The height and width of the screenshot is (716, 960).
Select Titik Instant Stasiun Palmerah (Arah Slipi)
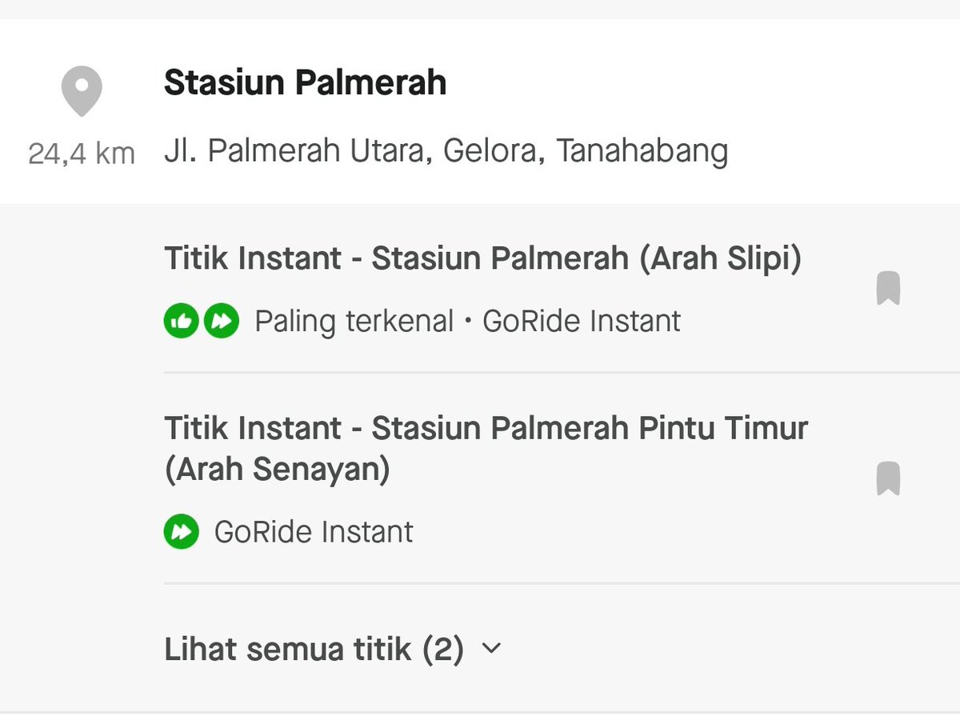[x=482, y=259]
